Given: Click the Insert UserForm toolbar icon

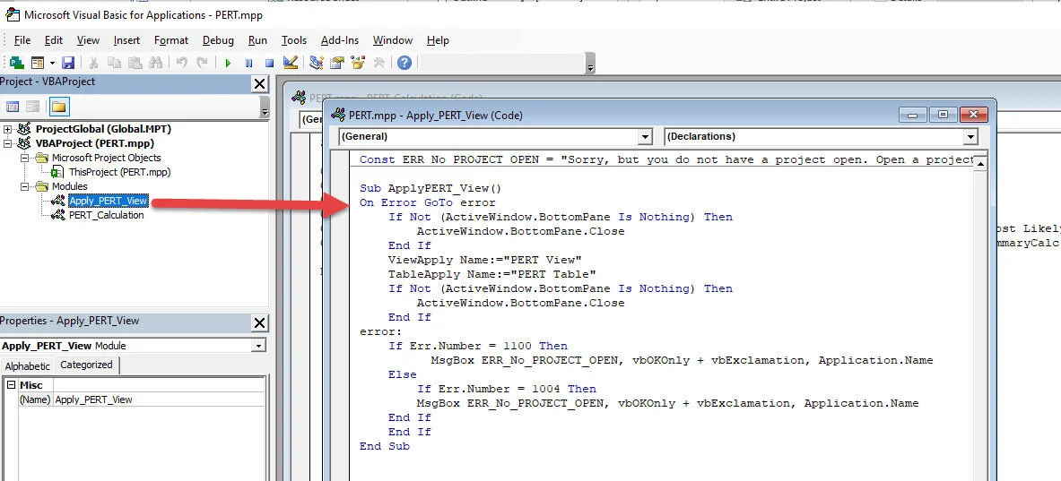Looking at the screenshot, I should pyautogui.click(x=37, y=63).
